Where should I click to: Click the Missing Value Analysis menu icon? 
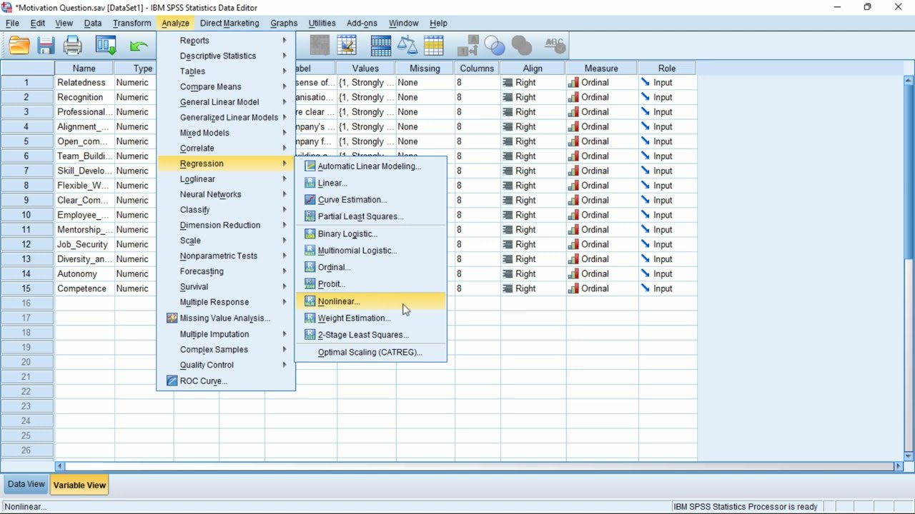click(172, 318)
